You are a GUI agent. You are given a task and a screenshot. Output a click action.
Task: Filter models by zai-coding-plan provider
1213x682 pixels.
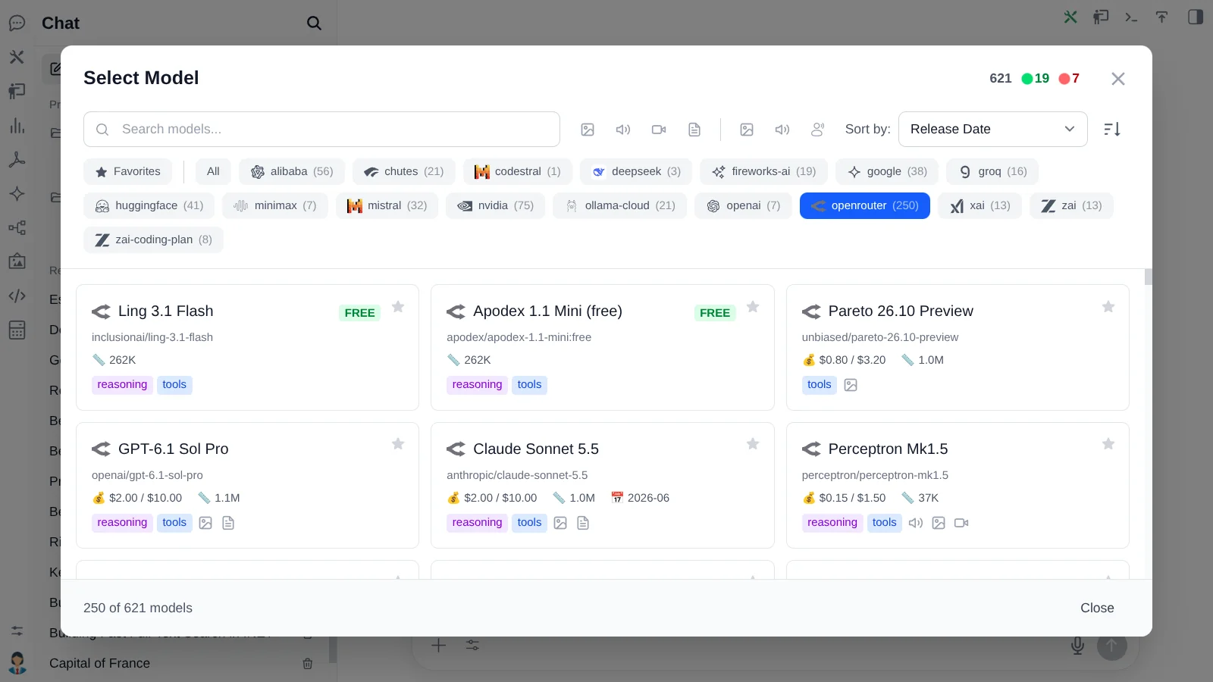(153, 239)
